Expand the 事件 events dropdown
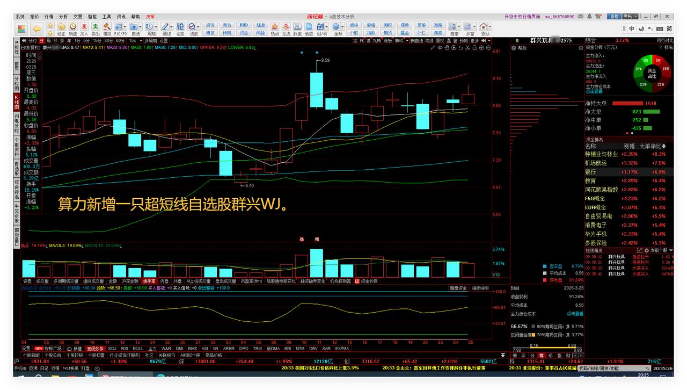The image size is (687, 390). (406, 40)
